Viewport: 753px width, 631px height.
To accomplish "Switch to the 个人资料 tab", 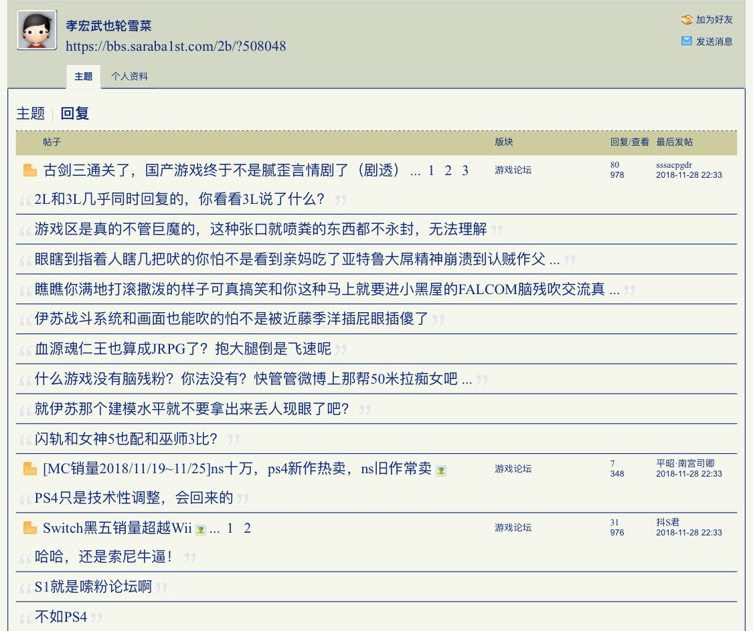I will pos(129,76).
